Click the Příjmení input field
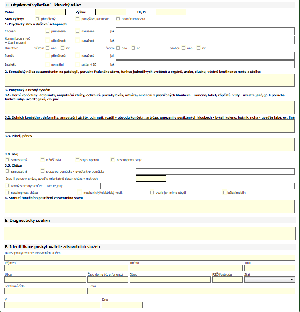Viewport: 300px width, 312px height. tap(66, 268)
